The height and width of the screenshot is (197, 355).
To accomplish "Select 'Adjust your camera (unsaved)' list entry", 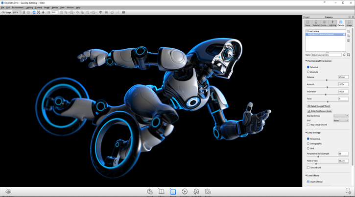I will pos(326,35).
